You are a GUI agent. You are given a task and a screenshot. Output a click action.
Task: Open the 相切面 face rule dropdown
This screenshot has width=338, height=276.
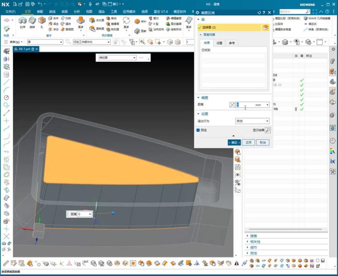click(x=117, y=57)
